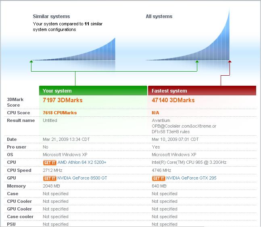261x227 pixels.
Task: Click the All systems heading
Action: (x=159, y=17)
